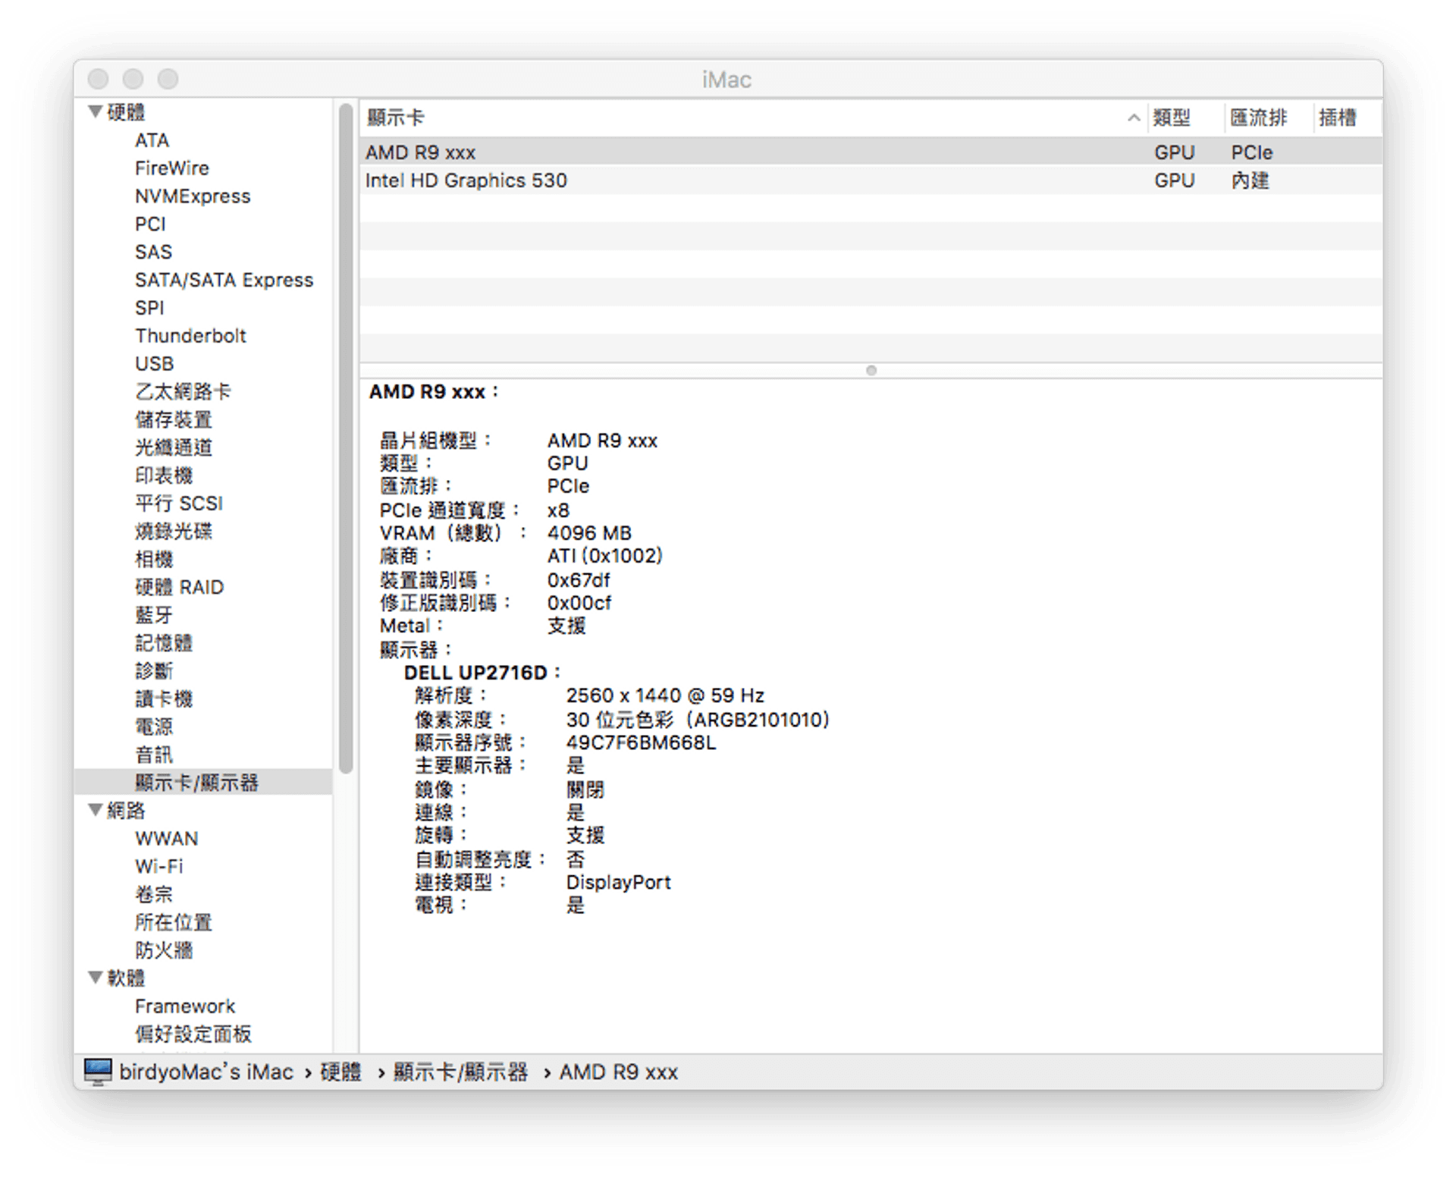1456x1177 pixels.
Task: Open Wi-Fi under the 網路 section
Action: (x=158, y=866)
